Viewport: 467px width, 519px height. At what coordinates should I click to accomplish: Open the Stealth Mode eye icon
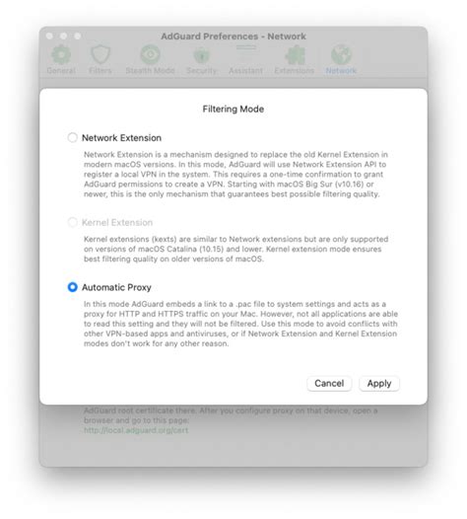click(151, 54)
